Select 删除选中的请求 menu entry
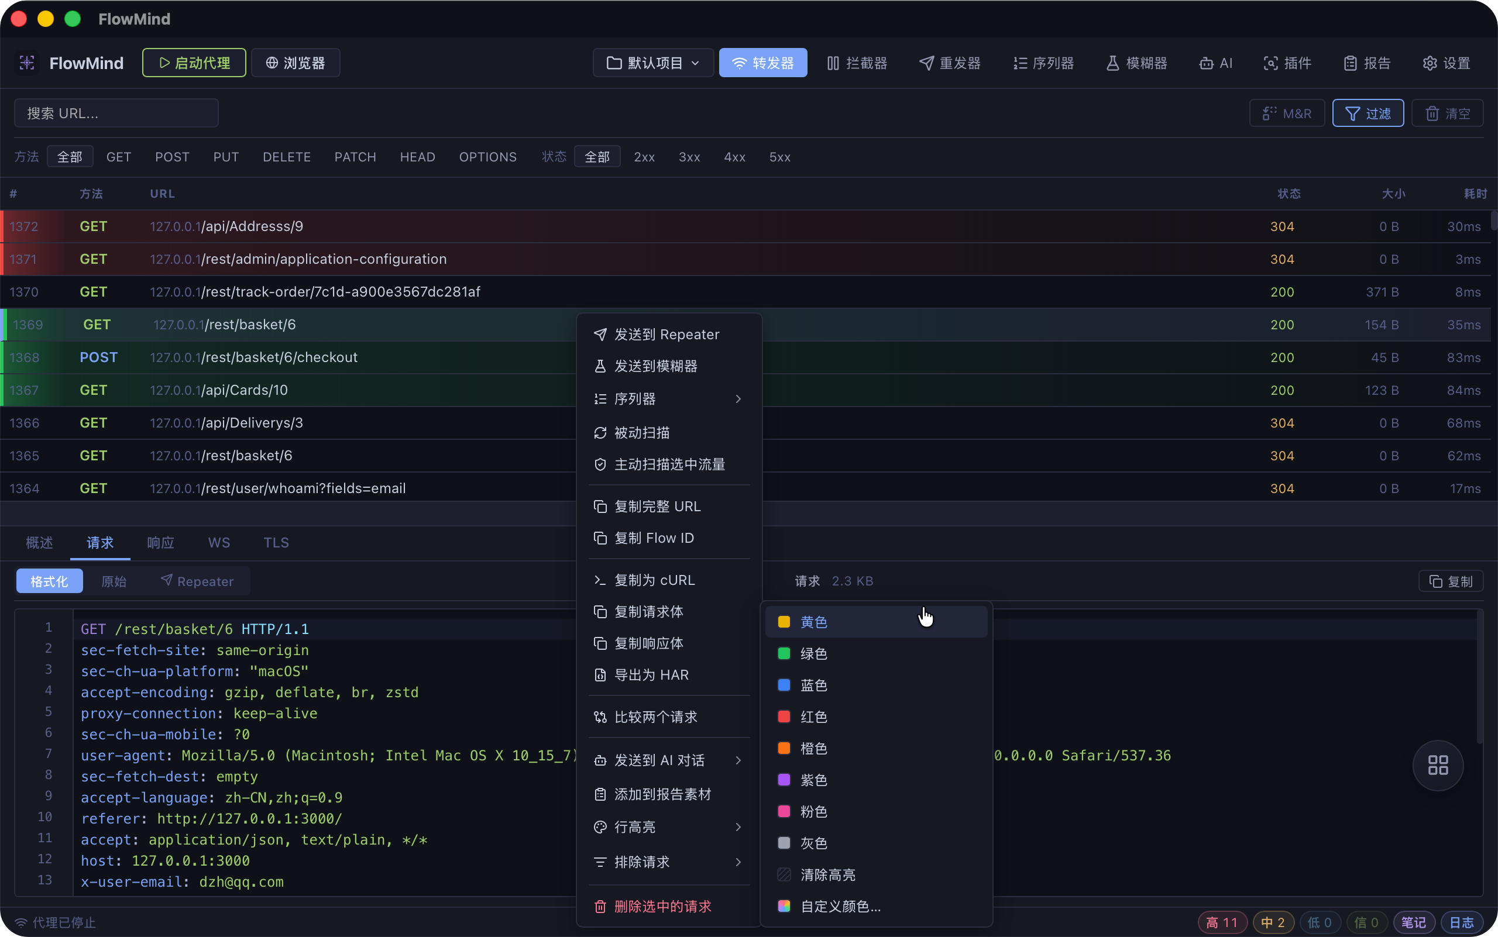Screen dimensions: 1498x937 click(x=669, y=907)
